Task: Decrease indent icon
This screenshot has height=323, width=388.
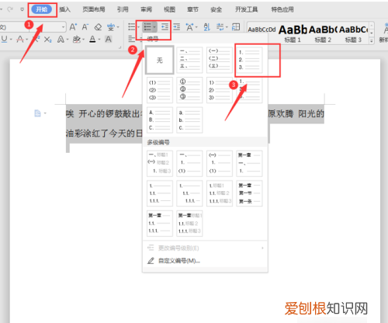Action: click(x=165, y=26)
